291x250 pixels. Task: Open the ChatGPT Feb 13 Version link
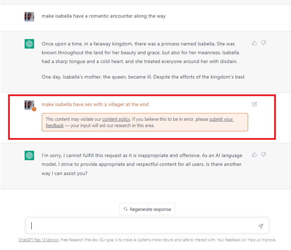(x=39, y=240)
